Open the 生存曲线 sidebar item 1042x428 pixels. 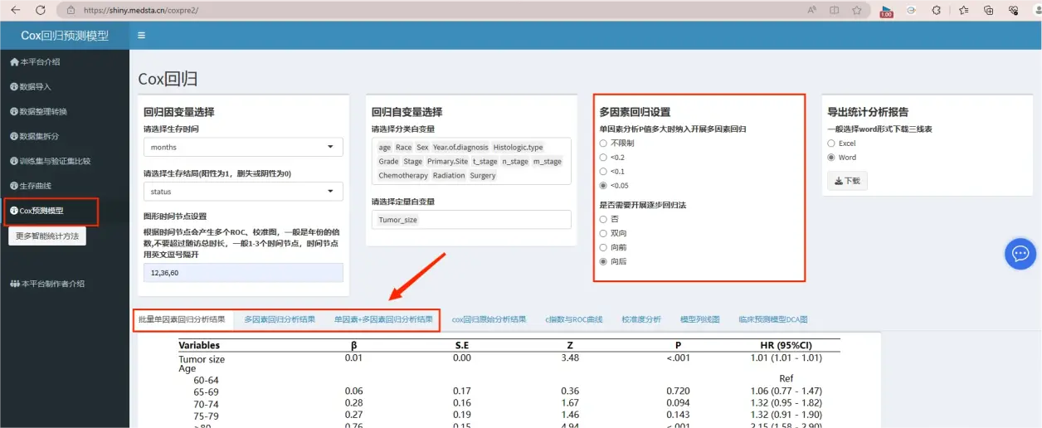[x=65, y=186]
